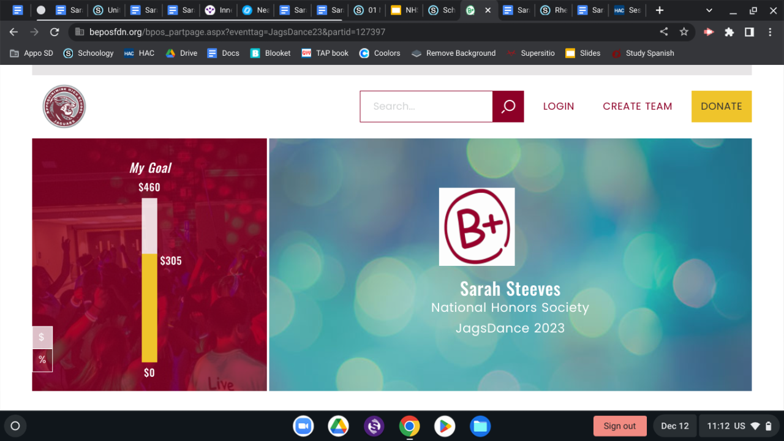Open the Coolors bookmark
The height and width of the screenshot is (441, 784).
[380, 53]
